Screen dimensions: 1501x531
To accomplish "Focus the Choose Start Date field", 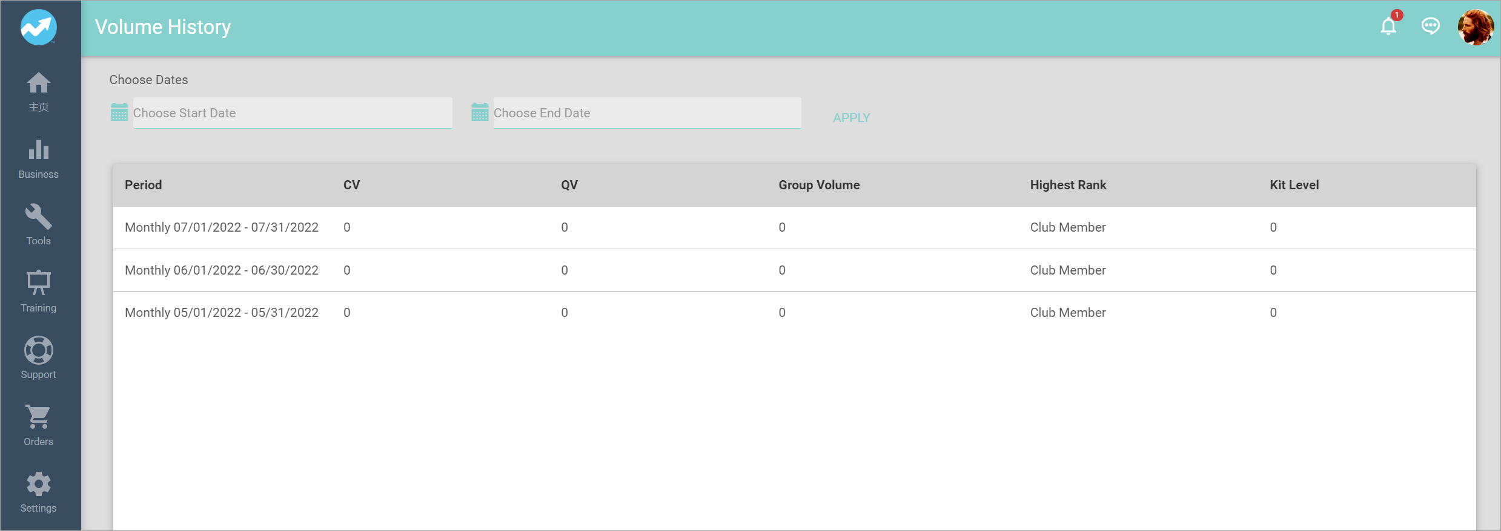I will [x=292, y=113].
